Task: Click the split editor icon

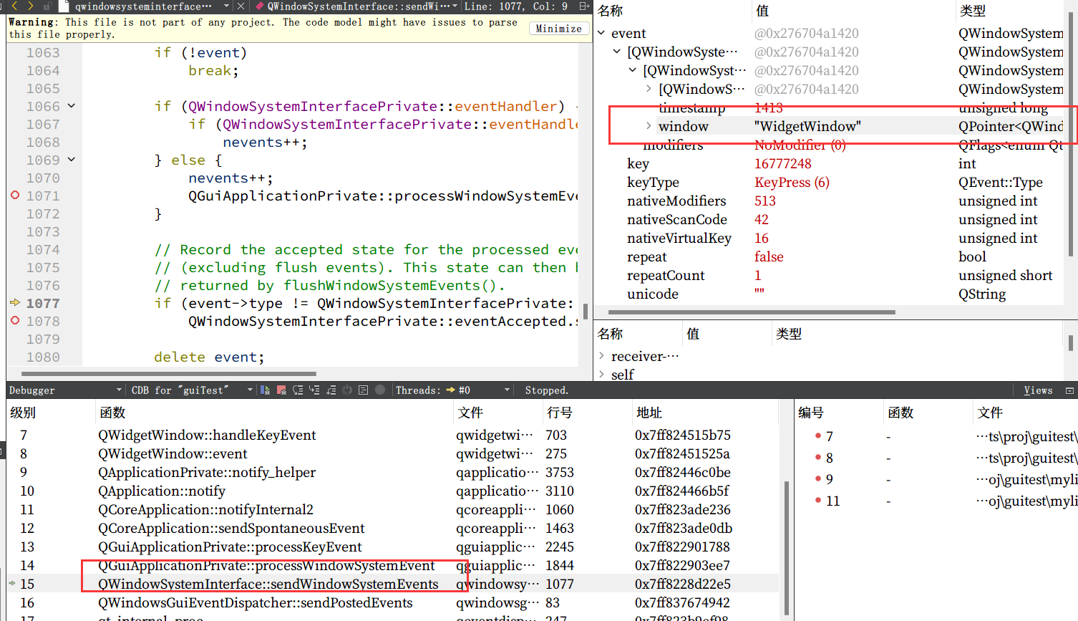Action: pyautogui.click(x=584, y=6)
